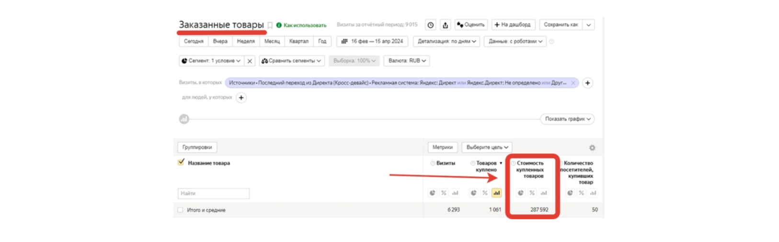Image resolution: width=779 pixels, height=242 pixels.
Task: Open the Валюта: RUB dropdown
Action: (x=407, y=61)
